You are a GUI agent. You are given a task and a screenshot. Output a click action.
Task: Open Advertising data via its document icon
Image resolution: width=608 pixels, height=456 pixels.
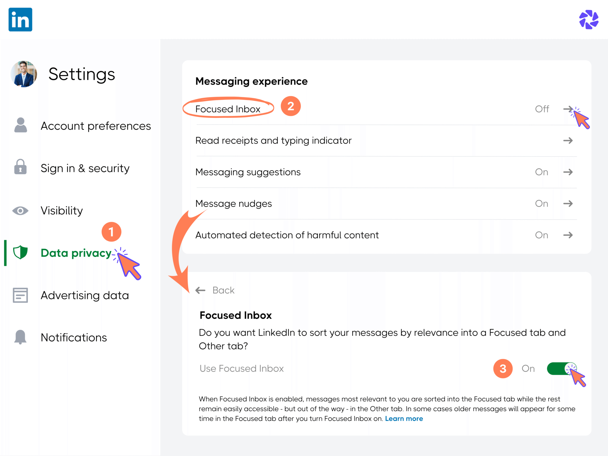[x=20, y=295]
